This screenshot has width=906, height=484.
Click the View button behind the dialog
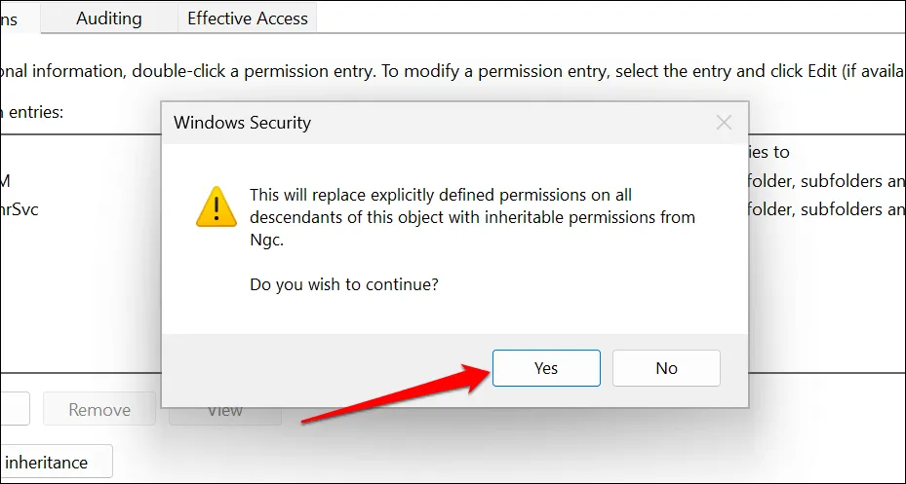[225, 410]
